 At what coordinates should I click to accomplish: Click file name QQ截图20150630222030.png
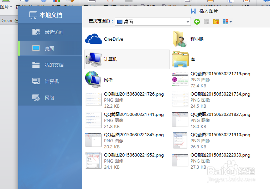(x=220, y=155)
